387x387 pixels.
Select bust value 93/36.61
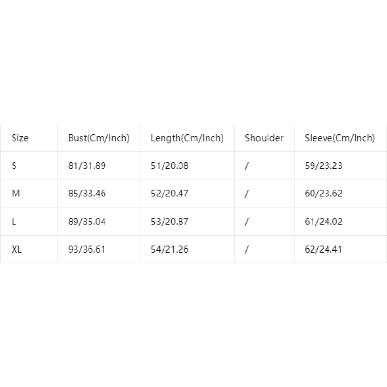tap(87, 249)
